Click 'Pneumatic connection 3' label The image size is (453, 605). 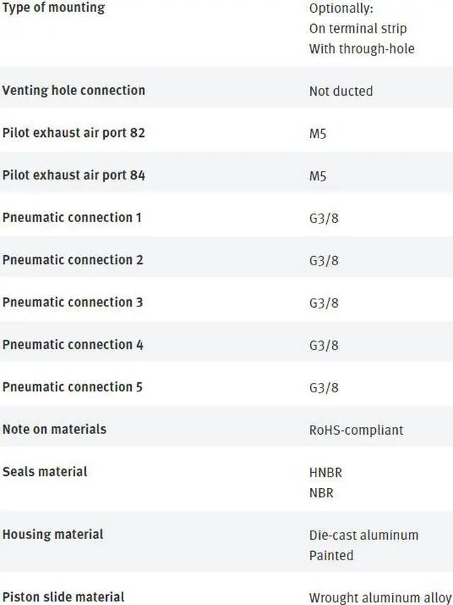coord(72,302)
